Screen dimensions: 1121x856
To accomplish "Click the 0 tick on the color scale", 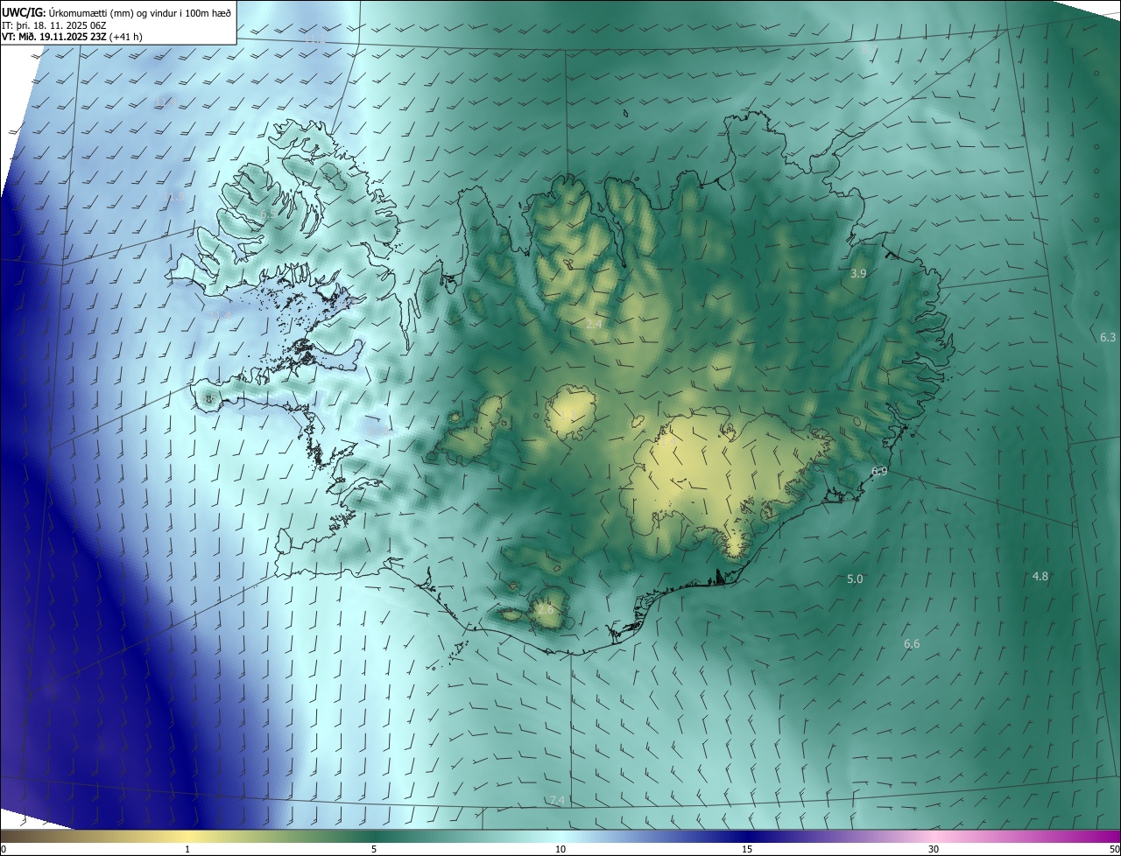I will pyautogui.click(x=4, y=850).
